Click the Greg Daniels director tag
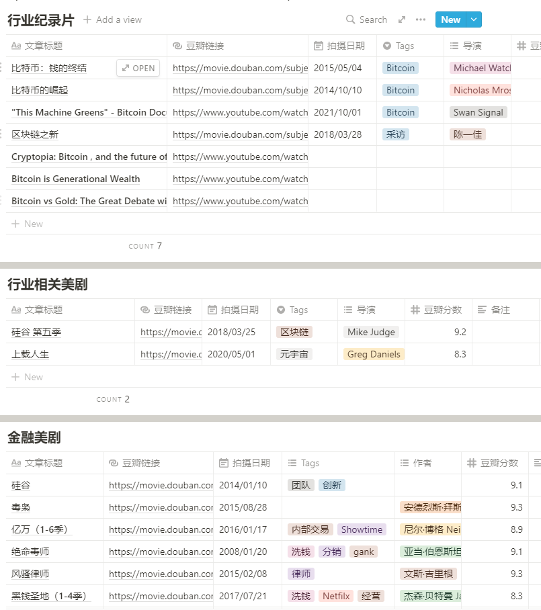The image size is (541, 610). 374,355
